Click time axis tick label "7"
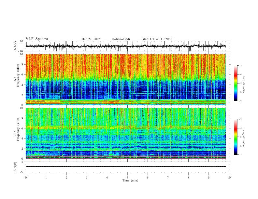 168,178
